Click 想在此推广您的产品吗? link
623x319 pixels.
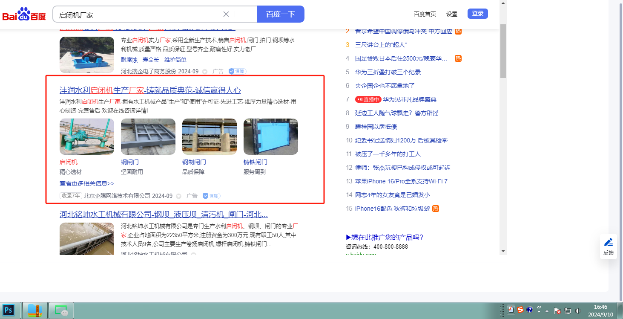pyautogui.click(x=385, y=238)
